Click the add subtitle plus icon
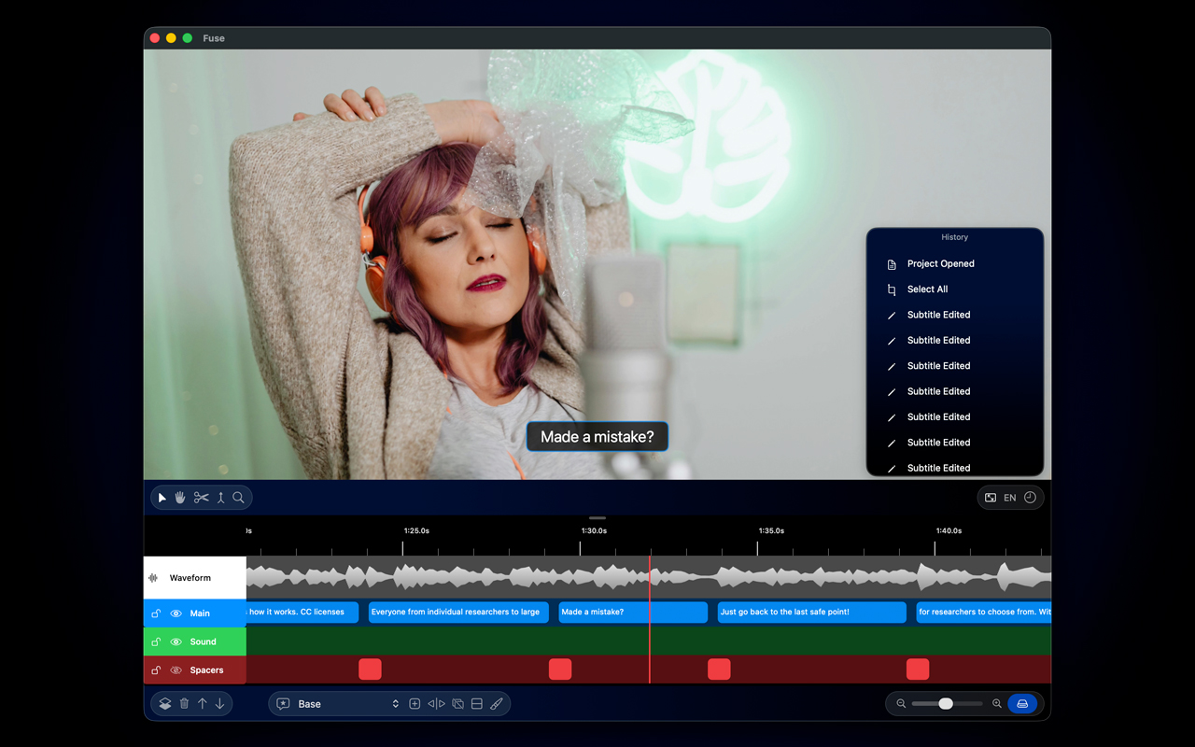Viewport: 1195px width, 747px height. (x=415, y=704)
